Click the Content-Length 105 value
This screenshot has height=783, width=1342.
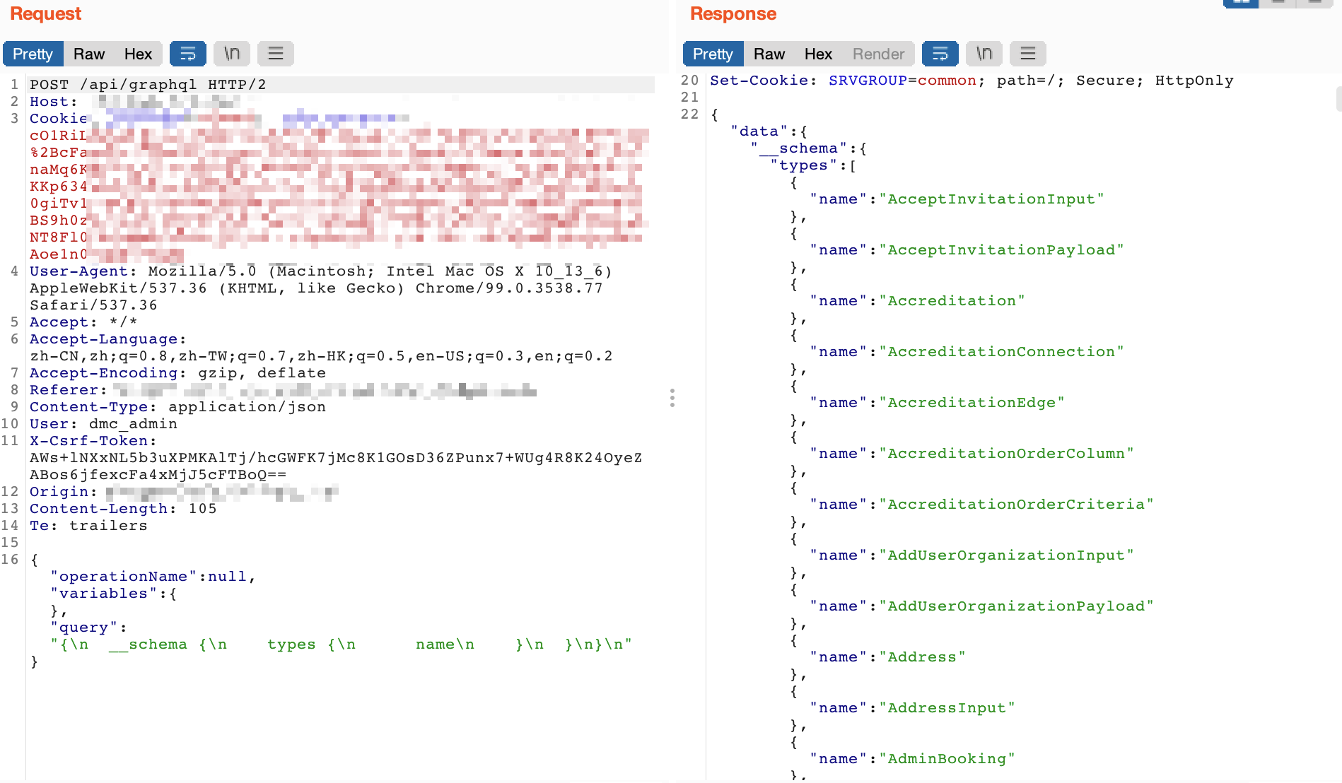click(x=202, y=509)
